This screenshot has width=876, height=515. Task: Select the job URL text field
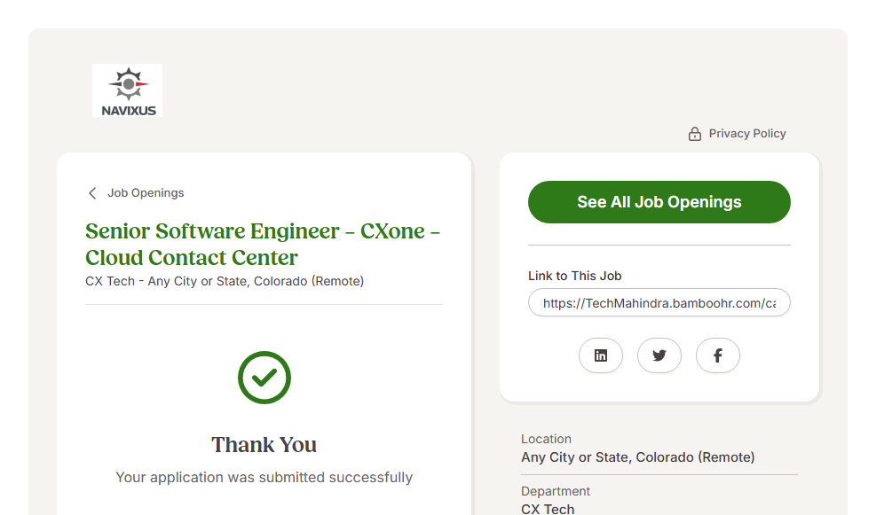coord(659,303)
